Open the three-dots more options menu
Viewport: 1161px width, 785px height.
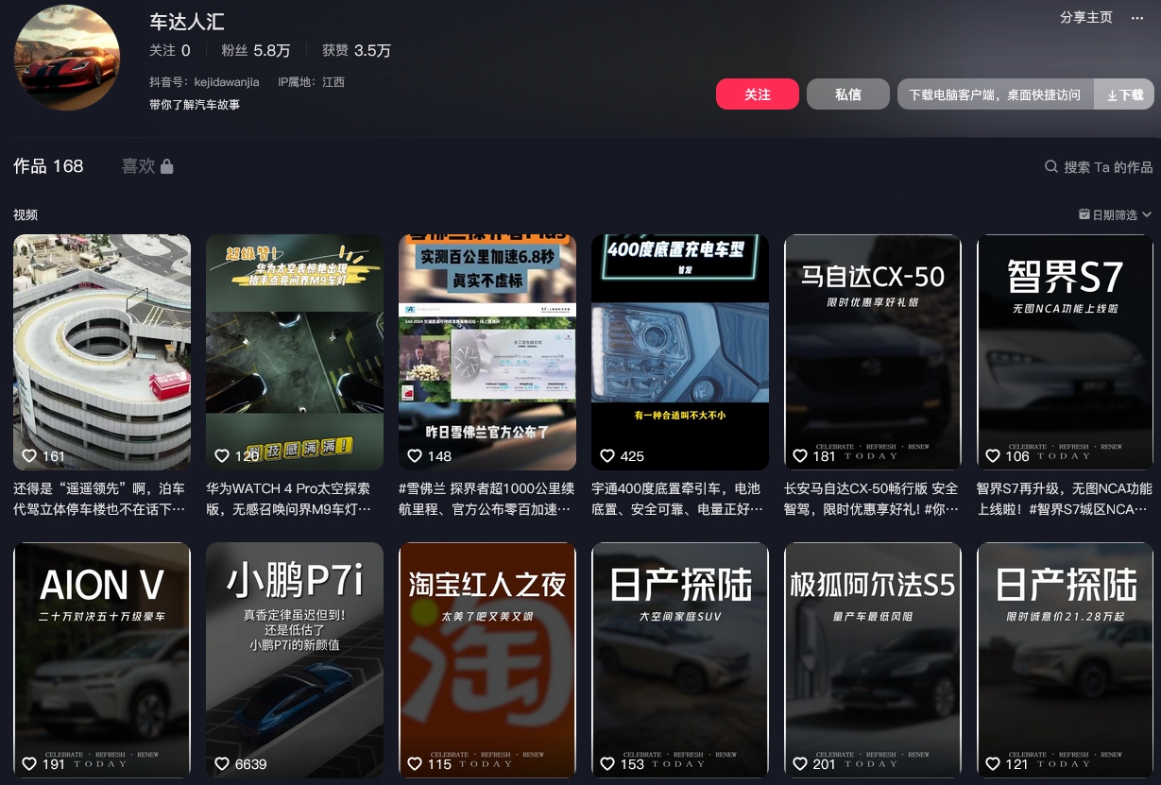[1136, 18]
